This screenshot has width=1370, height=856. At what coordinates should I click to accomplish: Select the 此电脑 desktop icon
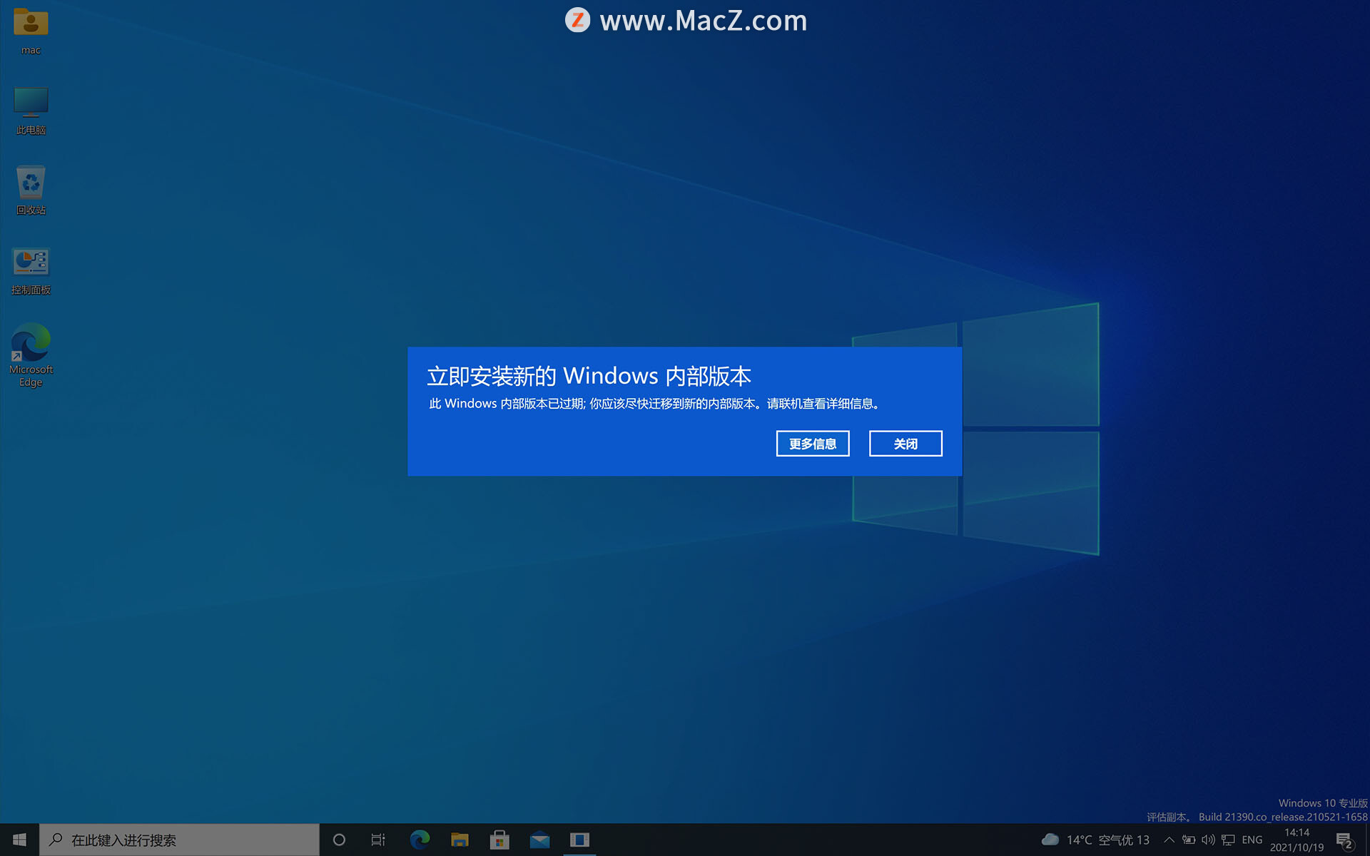[x=31, y=111]
